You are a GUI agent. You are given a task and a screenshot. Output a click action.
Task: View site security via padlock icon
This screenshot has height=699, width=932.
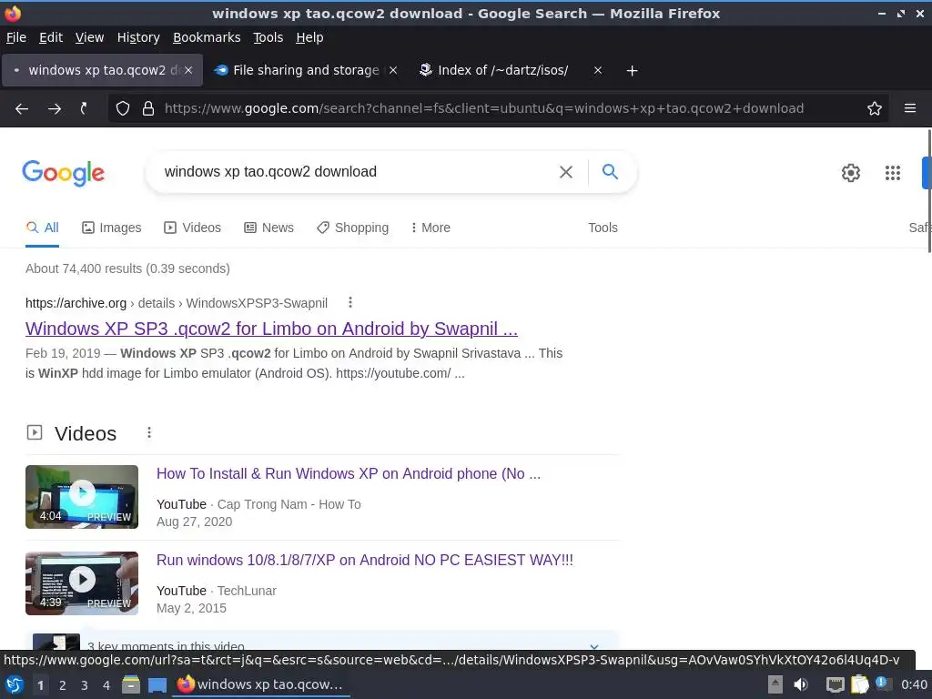[x=148, y=108]
